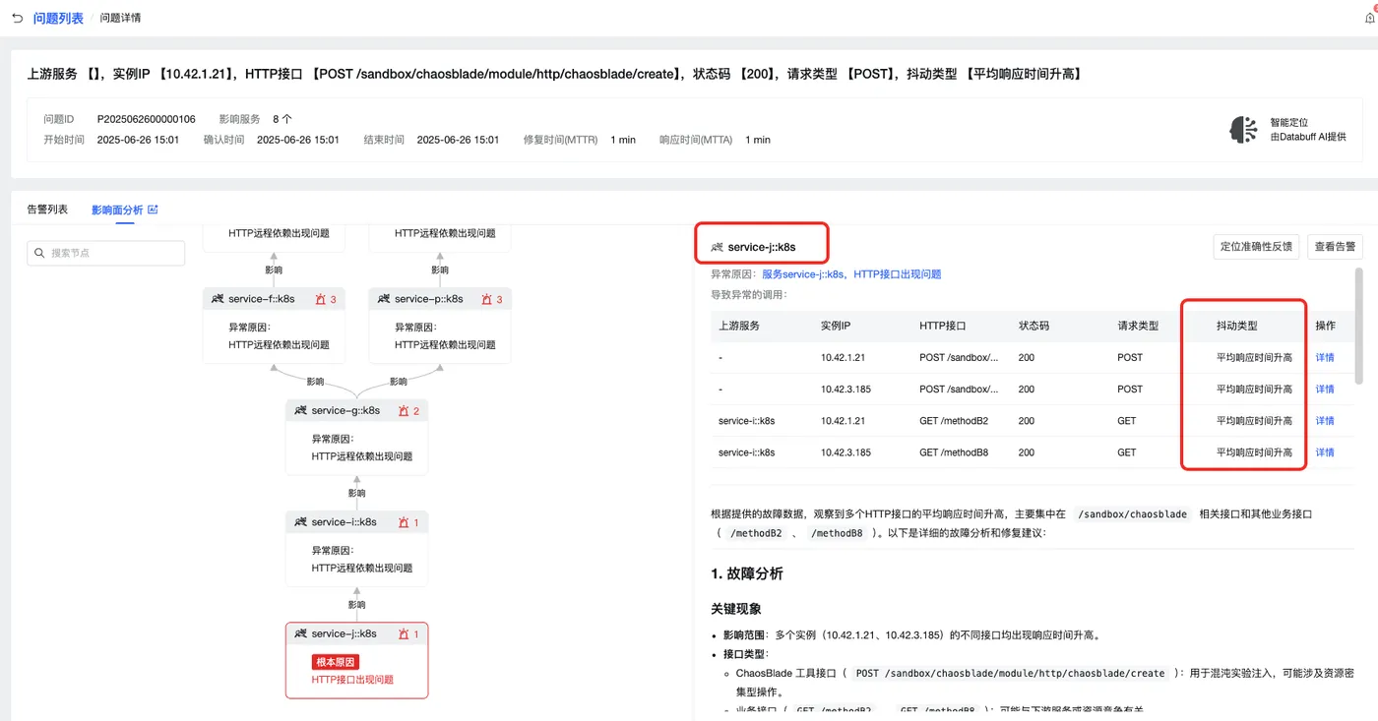Select the service-p::k8s node title
The height and width of the screenshot is (721, 1378).
(428, 299)
